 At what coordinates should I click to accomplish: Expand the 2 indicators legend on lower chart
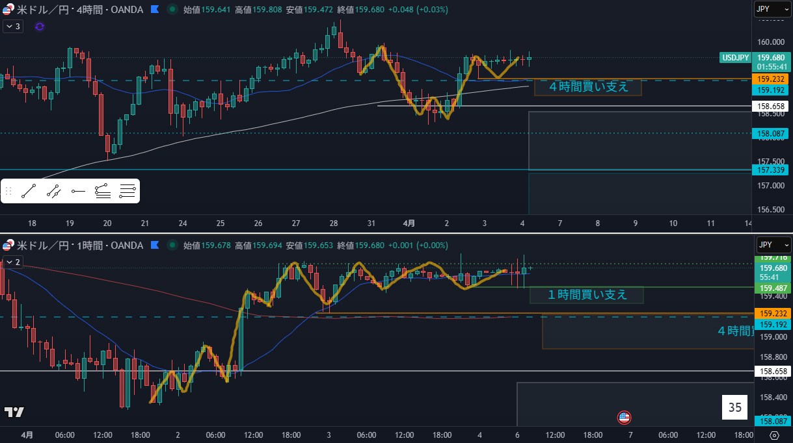[12, 262]
